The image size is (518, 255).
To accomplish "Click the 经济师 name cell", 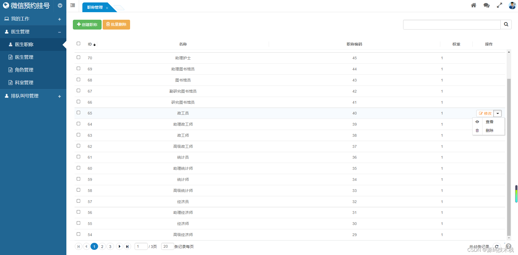I will coord(183,224).
